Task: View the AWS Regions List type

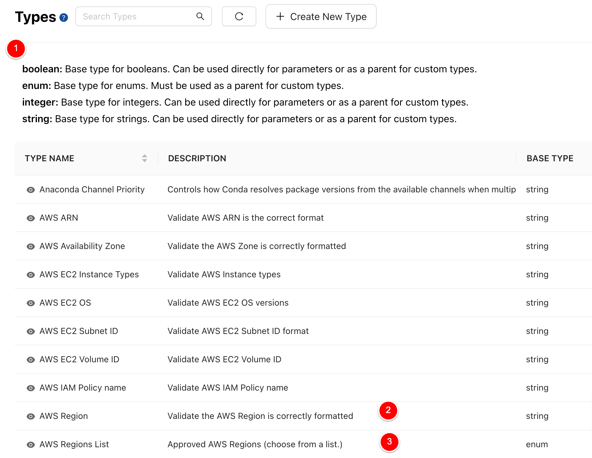Action: coord(31,445)
